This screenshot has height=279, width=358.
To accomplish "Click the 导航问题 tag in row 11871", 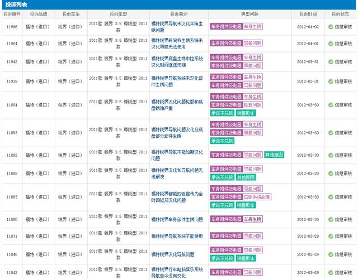I will click(252, 236).
